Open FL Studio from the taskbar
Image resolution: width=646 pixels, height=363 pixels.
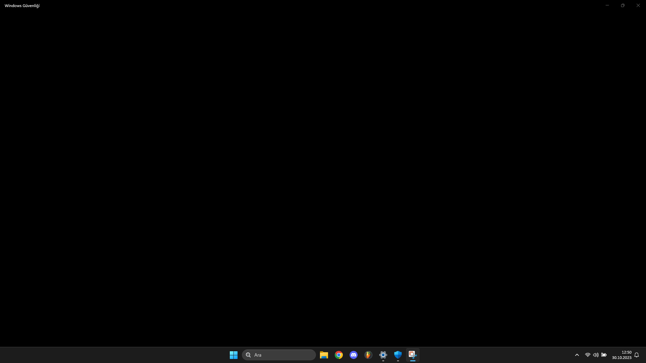[368, 355]
